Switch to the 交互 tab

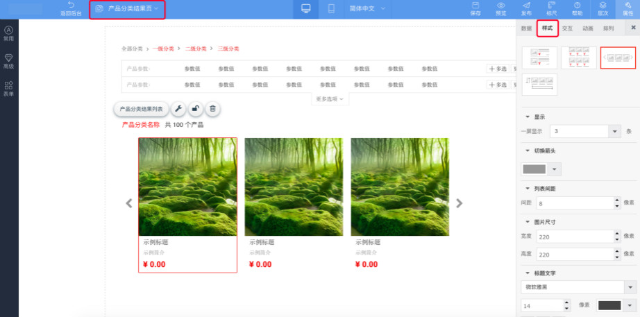tap(567, 28)
